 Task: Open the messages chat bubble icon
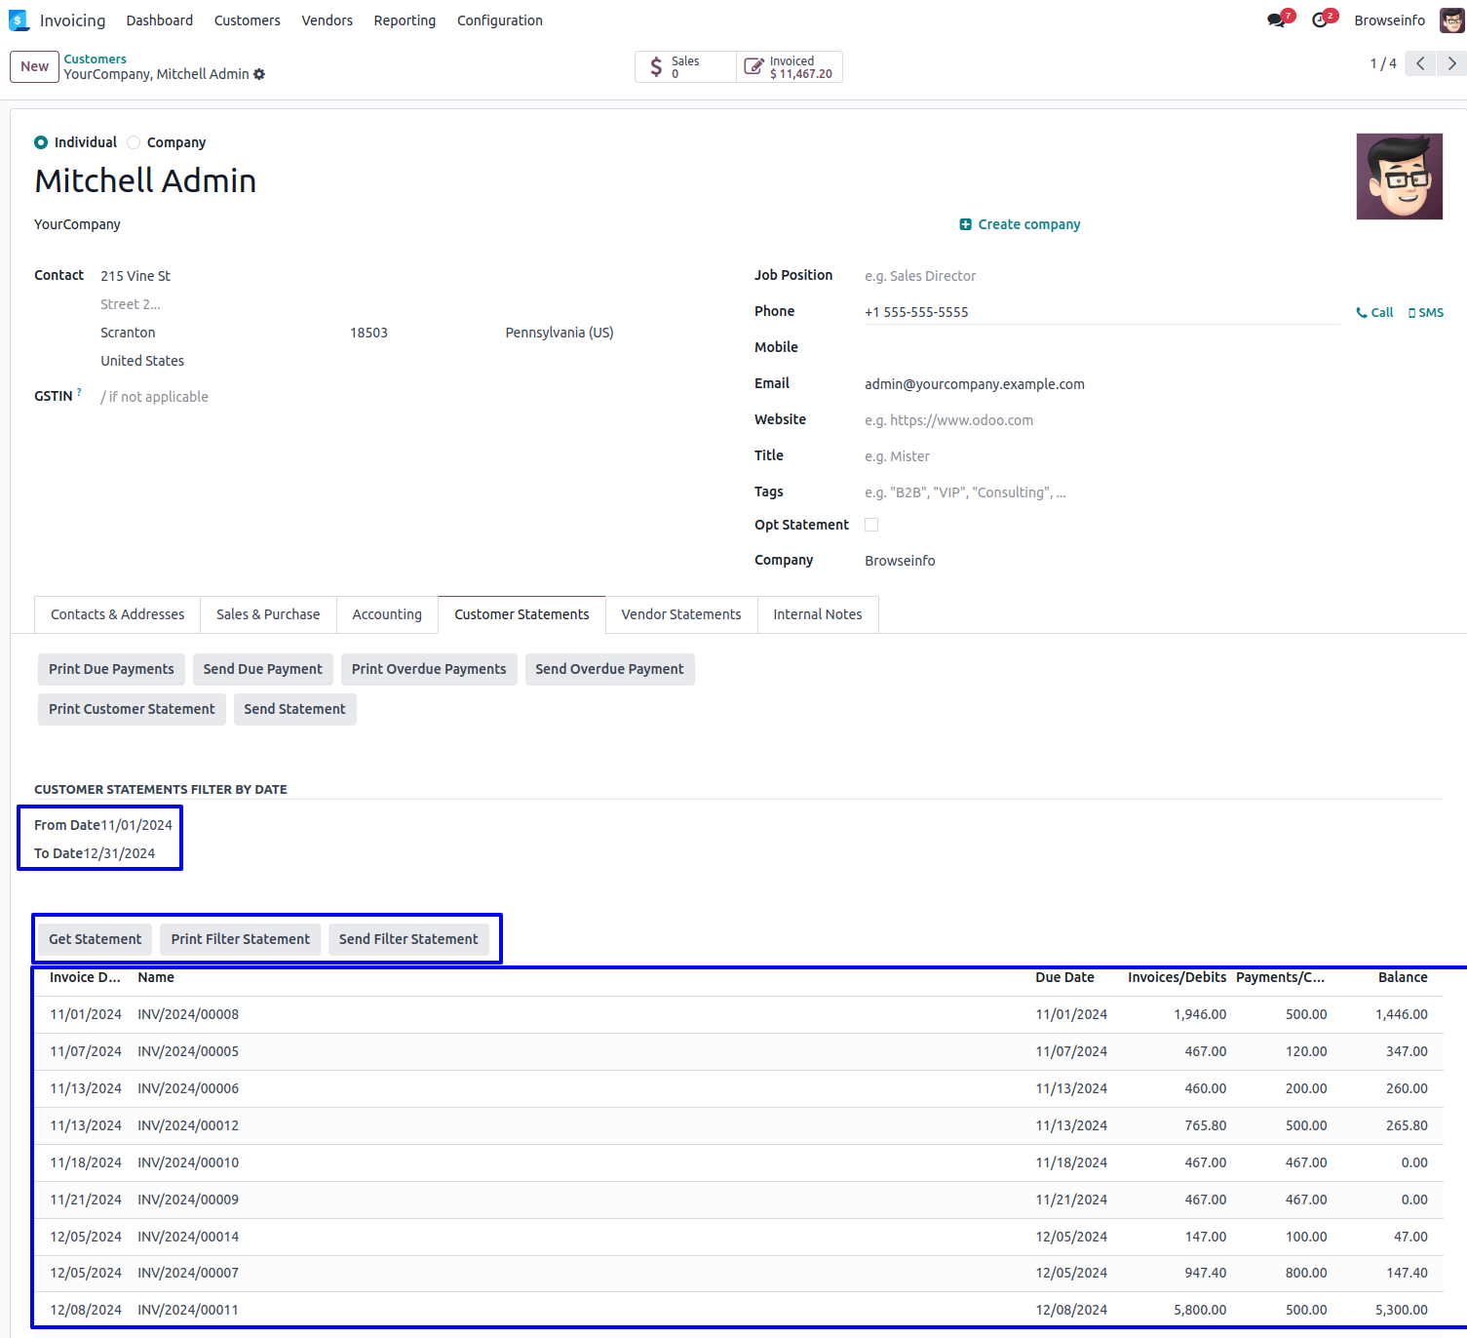(x=1276, y=20)
